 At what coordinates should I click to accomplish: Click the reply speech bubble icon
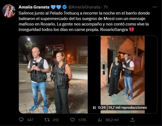(21, 120)
